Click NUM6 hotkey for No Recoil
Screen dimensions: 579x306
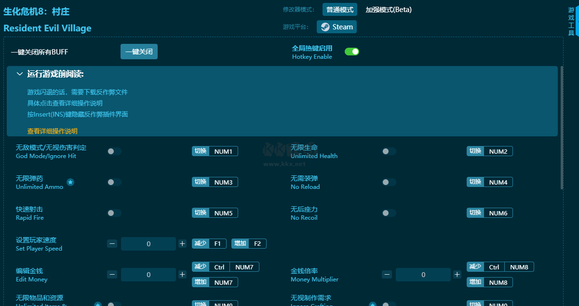point(490,213)
